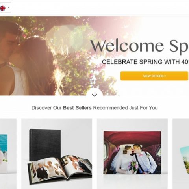Screen dimensions: 189x189
Task: Click the down chevron below hero banner
Action: coord(94,95)
